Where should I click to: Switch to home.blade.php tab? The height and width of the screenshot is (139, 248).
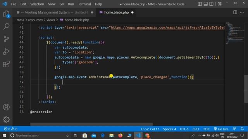tap(117, 12)
